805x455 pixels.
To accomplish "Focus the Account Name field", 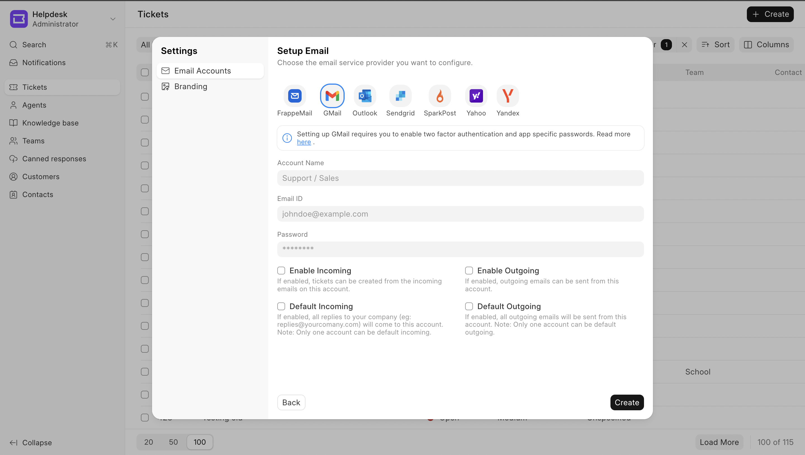I will 460,178.
